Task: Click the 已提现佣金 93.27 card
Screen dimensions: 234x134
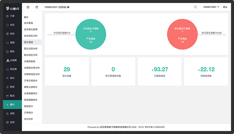Action: click(x=160, y=71)
